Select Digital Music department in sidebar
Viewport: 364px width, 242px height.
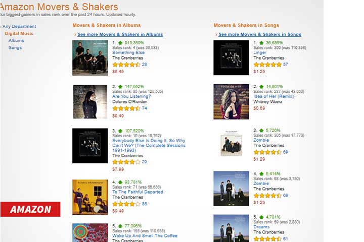pyautogui.click(x=19, y=33)
